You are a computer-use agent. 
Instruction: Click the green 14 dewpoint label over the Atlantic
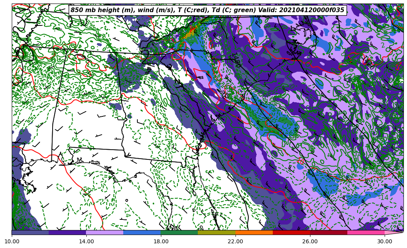coord(384,197)
